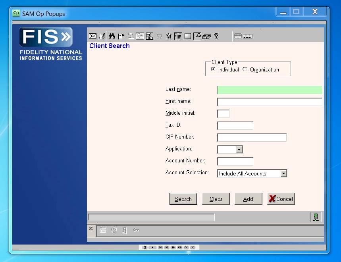Image resolution: width=341 pixels, height=262 pixels.
Task: Select Individual client type
Action: pos(213,69)
